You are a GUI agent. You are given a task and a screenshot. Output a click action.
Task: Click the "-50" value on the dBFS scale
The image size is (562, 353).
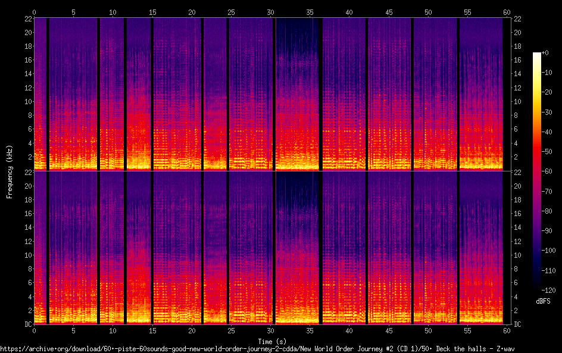click(547, 152)
